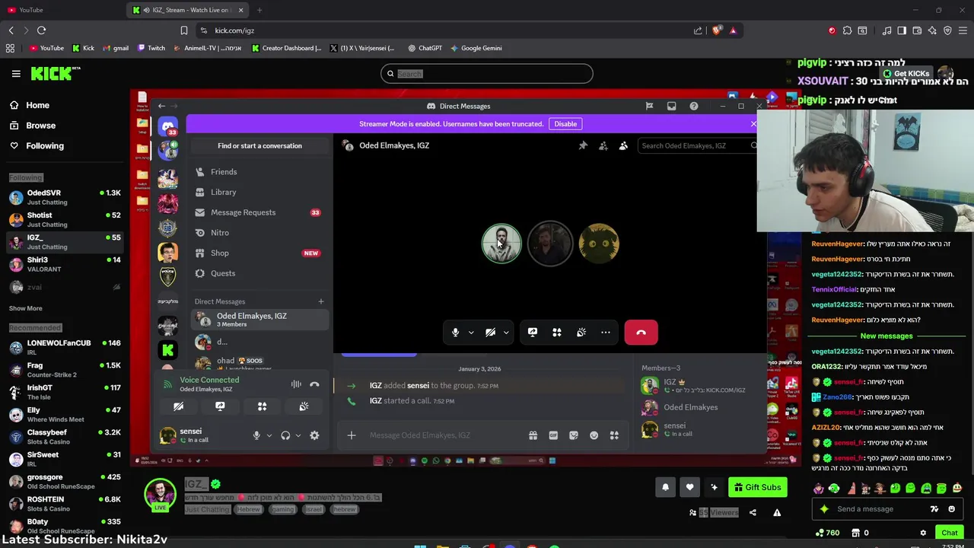Open Discord Direct Messages home icon

click(168, 126)
